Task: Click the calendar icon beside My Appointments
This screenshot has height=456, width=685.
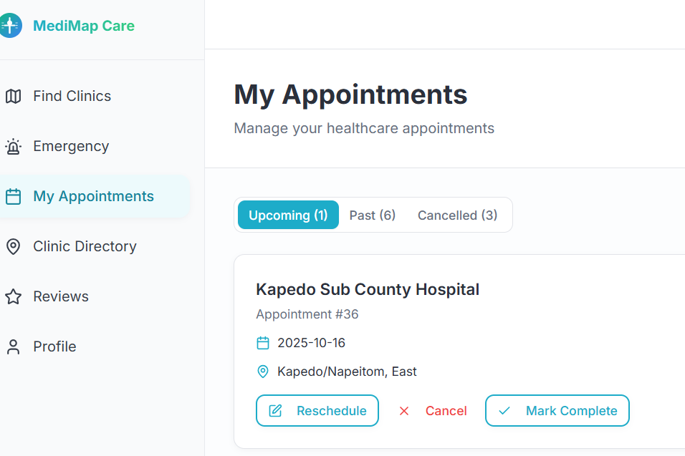Action: click(x=13, y=197)
